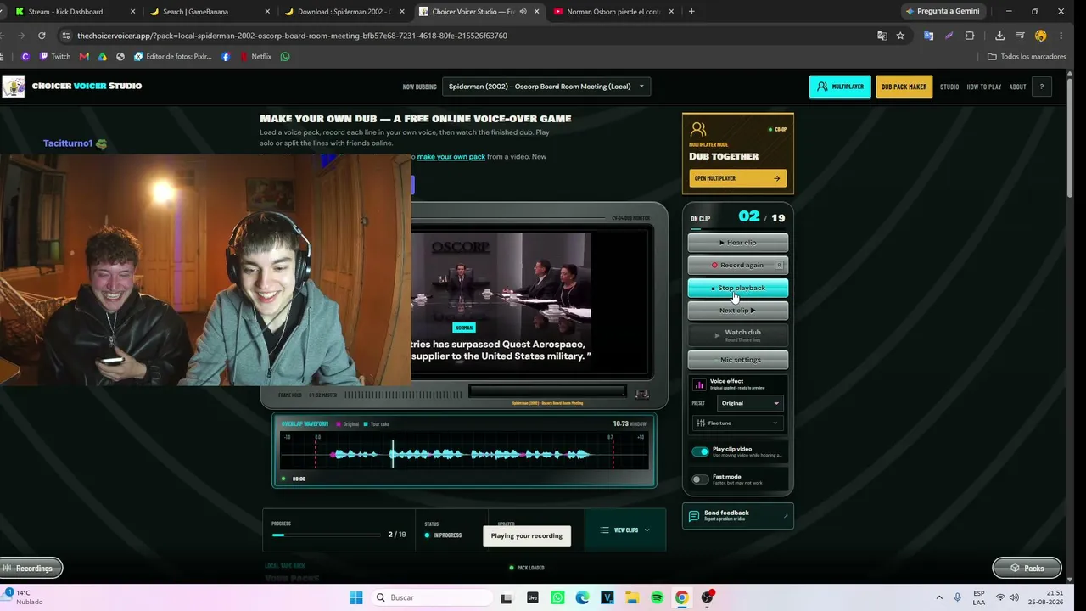Open Microsoft Edge from the taskbar

tap(582, 597)
